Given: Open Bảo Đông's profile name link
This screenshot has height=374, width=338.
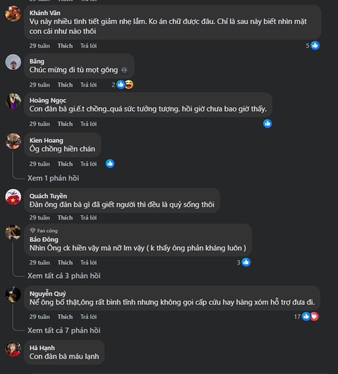Looking at the screenshot, I should (44, 239).
